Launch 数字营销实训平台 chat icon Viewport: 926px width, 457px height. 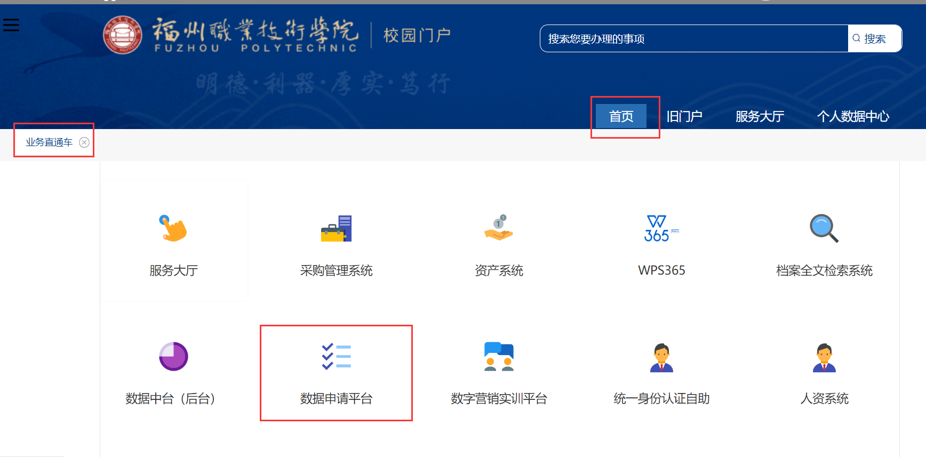[x=499, y=356]
